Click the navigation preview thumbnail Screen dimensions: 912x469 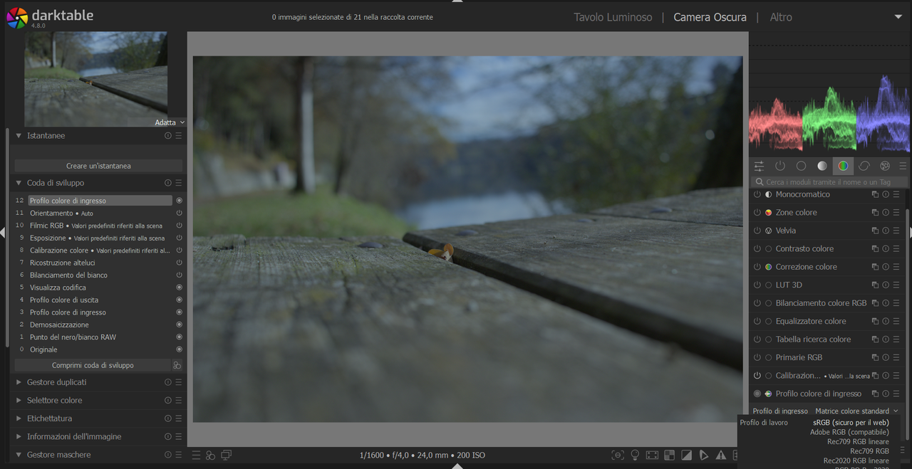coord(95,79)
